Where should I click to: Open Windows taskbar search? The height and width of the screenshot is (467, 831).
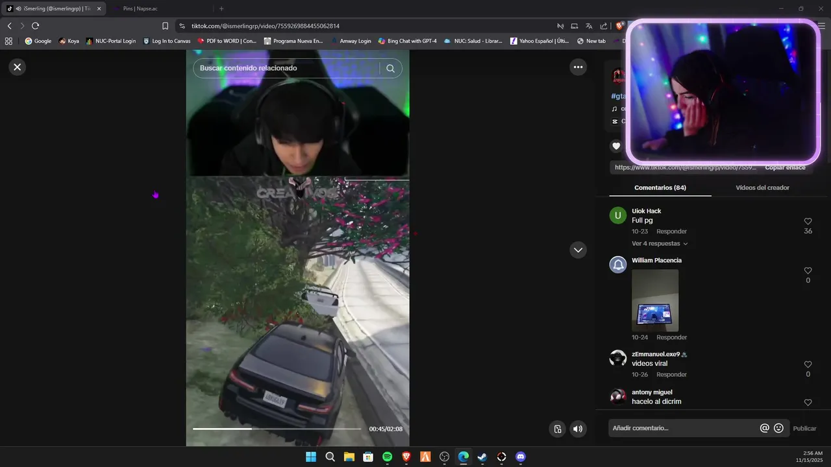tap(330, 457)
